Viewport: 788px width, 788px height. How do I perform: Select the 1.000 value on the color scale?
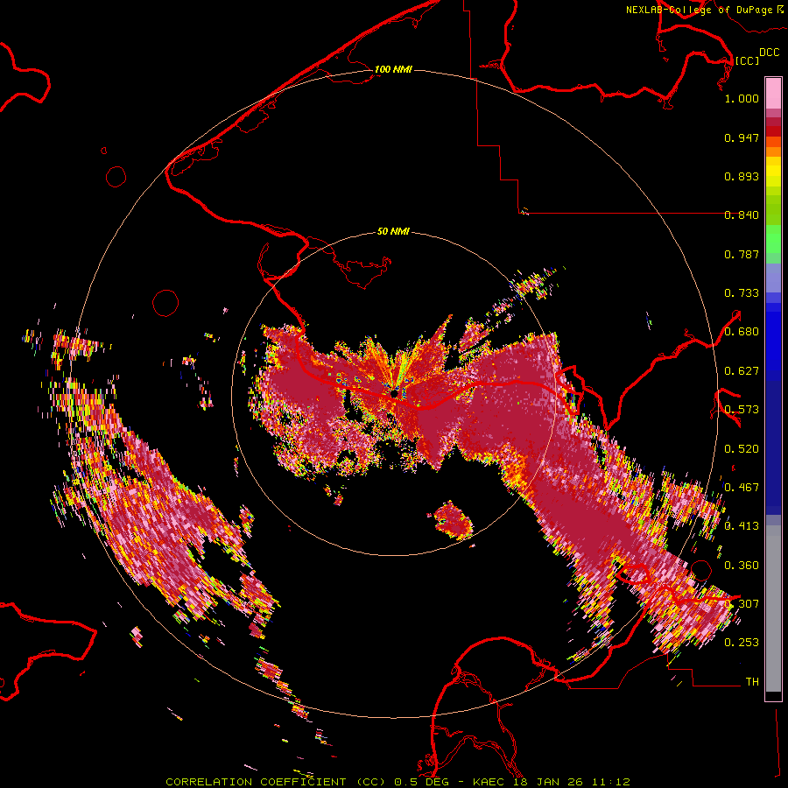click(742, 98)
